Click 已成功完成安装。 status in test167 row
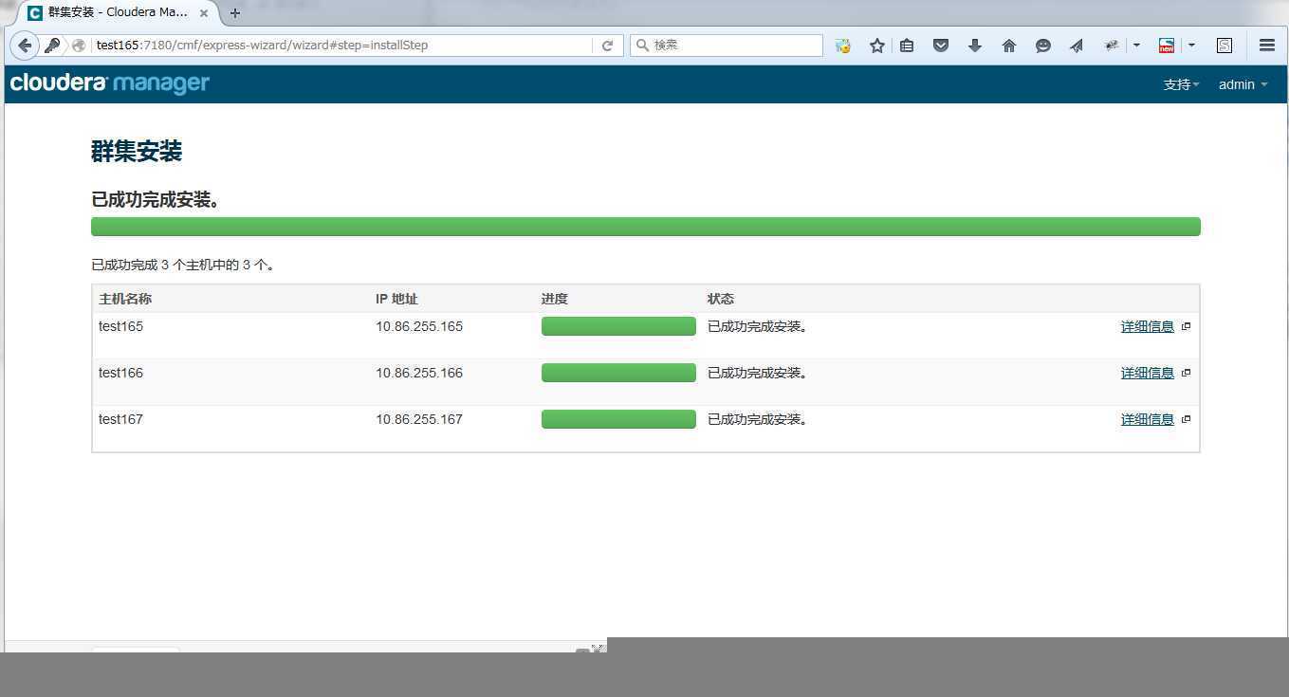This screenshot has width=1289, height=697. click(758, 419)
